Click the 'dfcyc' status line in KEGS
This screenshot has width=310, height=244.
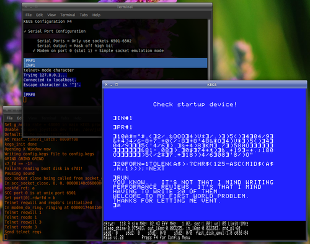(175, 224)
